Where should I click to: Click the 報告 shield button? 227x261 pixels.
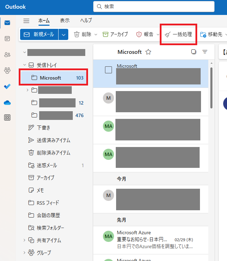(145, 34)
